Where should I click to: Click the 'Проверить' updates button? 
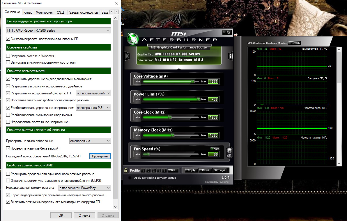pyautogui.click(x=100, y=156)
